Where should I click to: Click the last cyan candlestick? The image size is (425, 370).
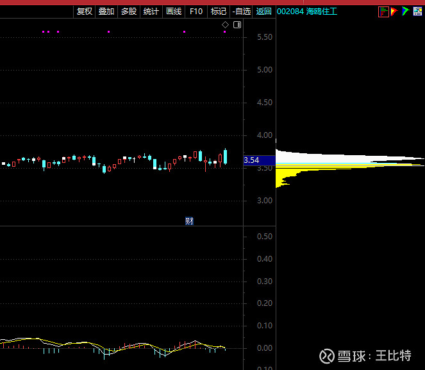(x=225, y=156)
